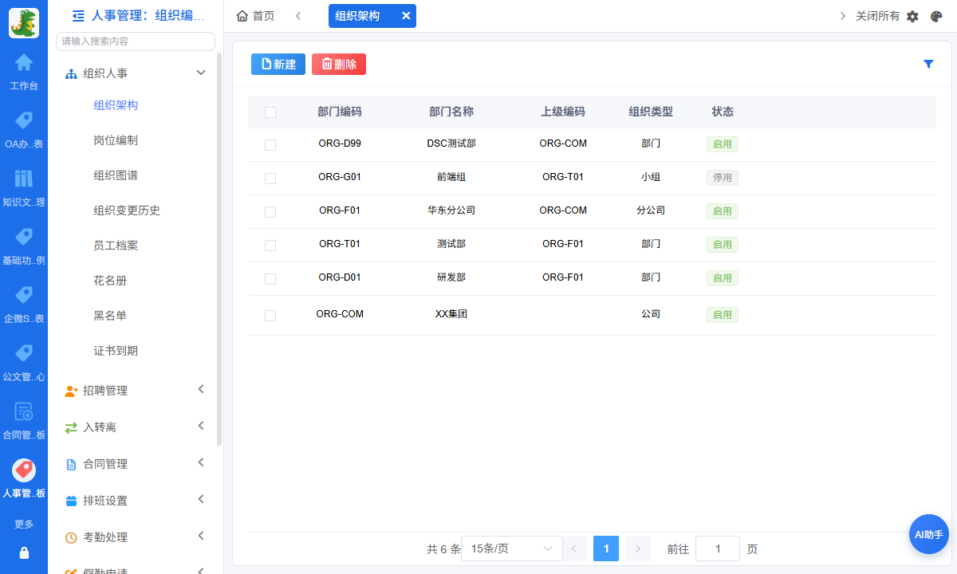
Task: Click the 首页 home icon in tab bar
Action: point(242,16)
